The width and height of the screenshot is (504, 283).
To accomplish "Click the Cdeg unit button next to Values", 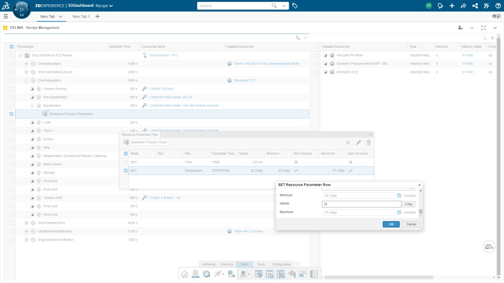I will (408, 204).
